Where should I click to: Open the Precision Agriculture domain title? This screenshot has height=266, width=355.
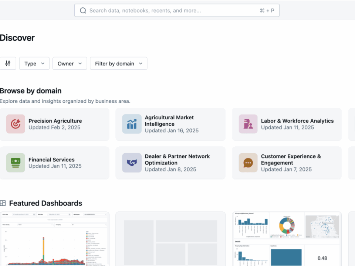[55, 121]
